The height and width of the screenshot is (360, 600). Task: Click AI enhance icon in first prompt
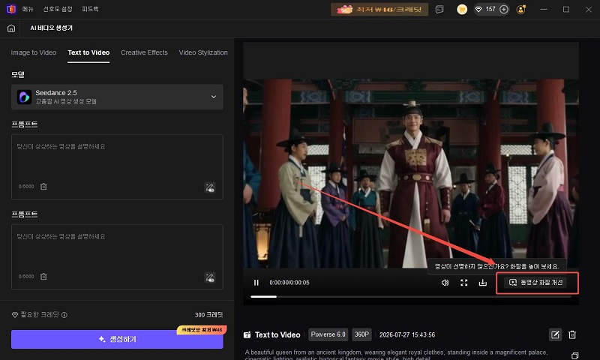pyautogui.click(x=210, y=187)
